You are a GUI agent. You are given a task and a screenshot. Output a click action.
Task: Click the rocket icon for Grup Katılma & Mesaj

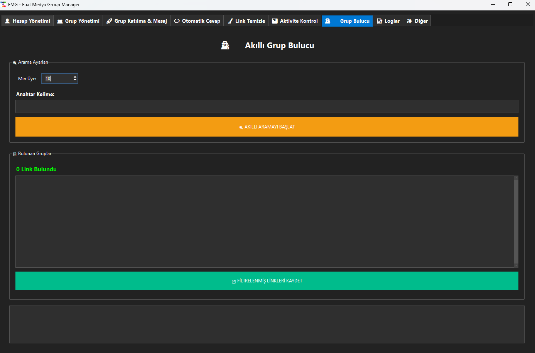110,21
